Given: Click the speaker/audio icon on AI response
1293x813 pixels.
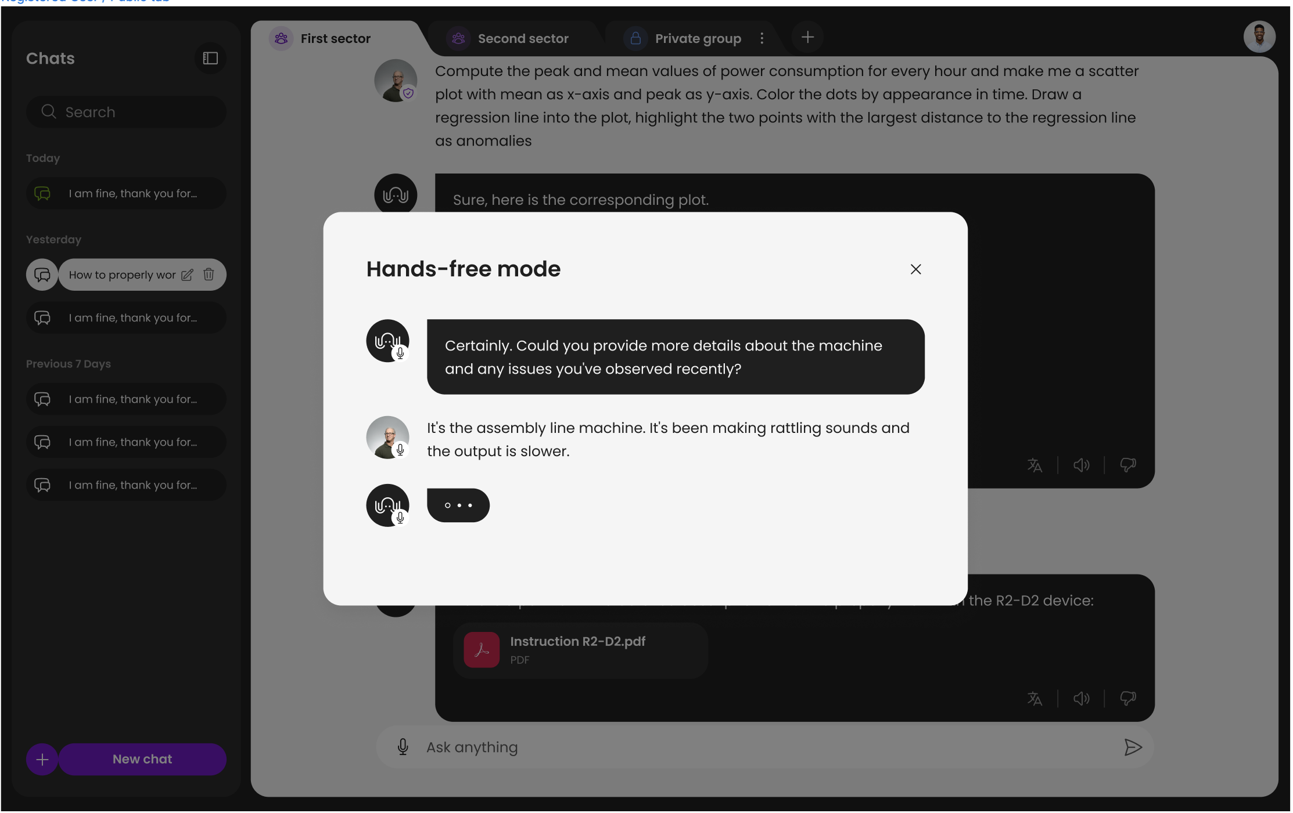Looking at the screenshot, I should coord(1081,465).
